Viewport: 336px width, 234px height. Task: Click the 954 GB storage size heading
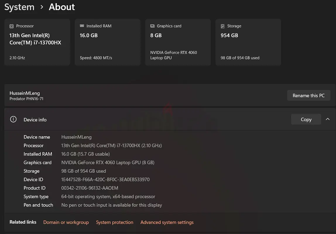[229, 35]
